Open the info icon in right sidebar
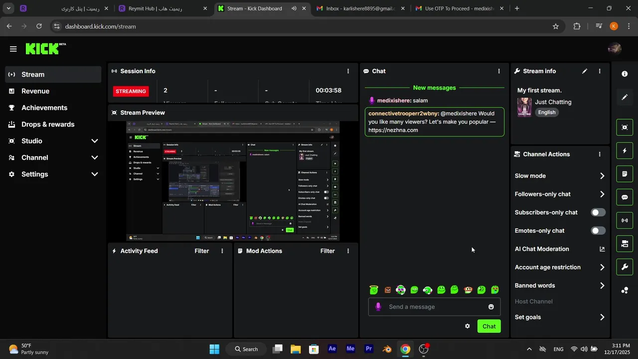The width and height of the screenshot is (638, 359). pyautogui.click(x=625, y=74)
